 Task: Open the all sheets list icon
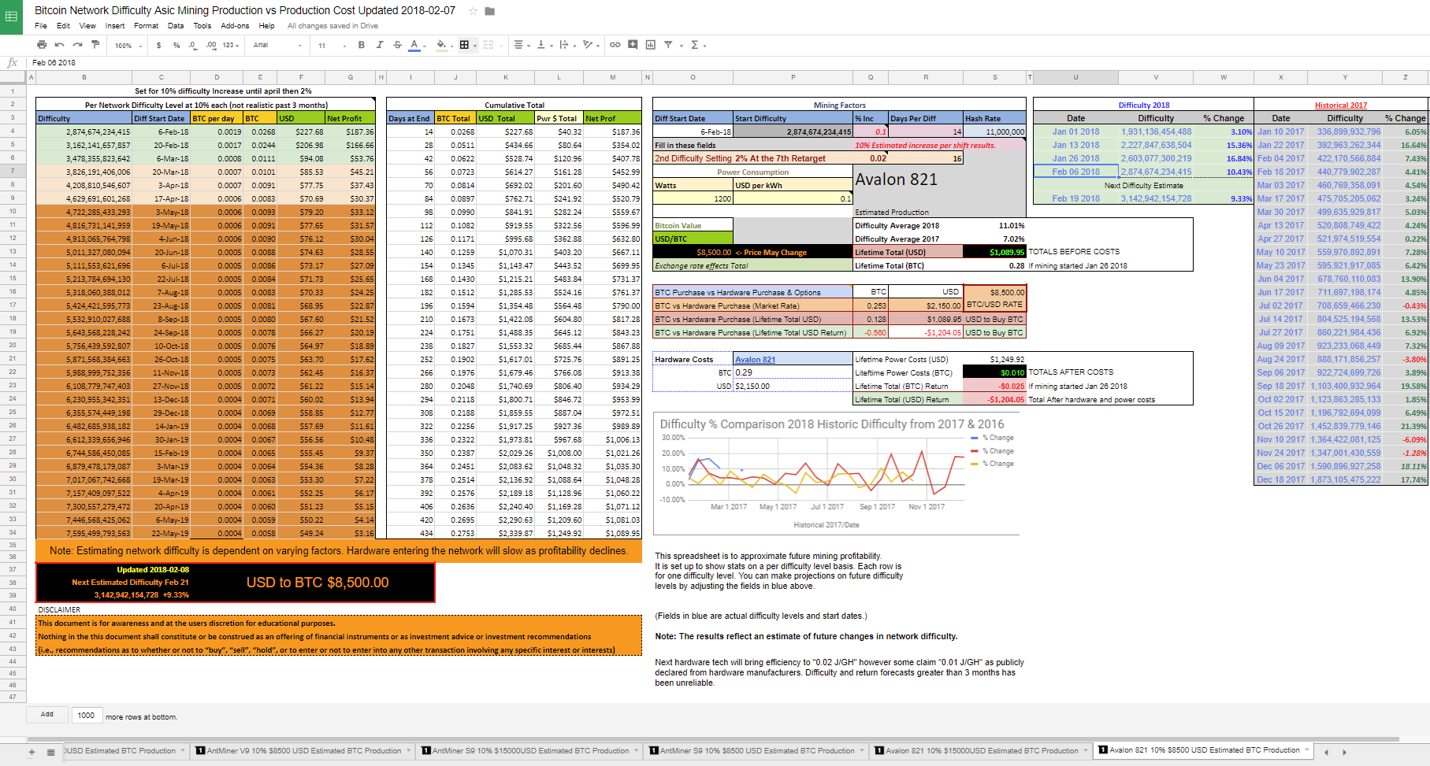(51, 752)
